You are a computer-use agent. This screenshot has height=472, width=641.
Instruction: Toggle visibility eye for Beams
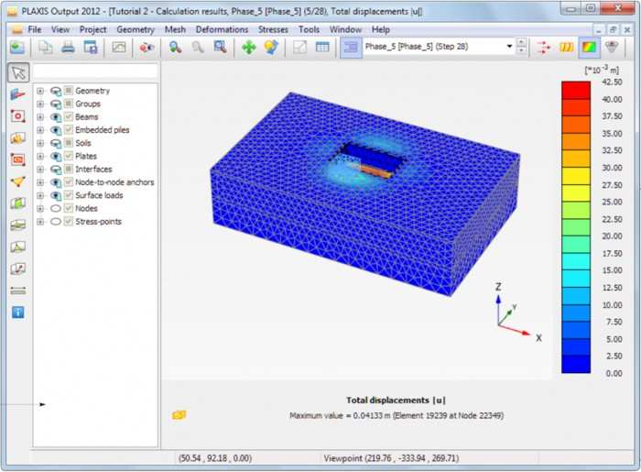click(x=56, y=117)
